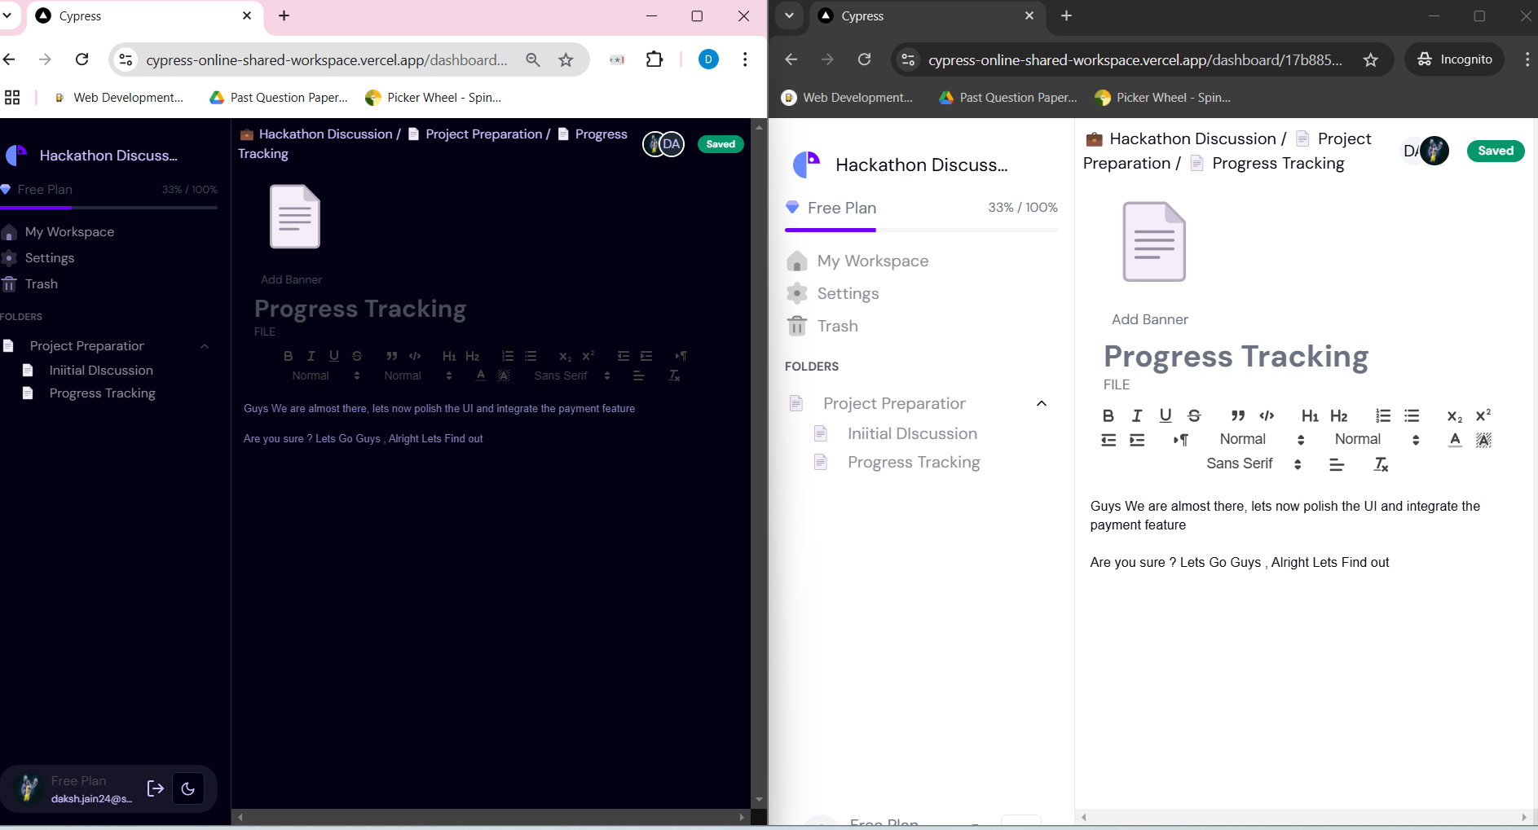Open Web Development bookmark in left browser
Image resolution: width=1538 pixels, height=830 pixels.
pyautogui.click(x=118, y=98)
